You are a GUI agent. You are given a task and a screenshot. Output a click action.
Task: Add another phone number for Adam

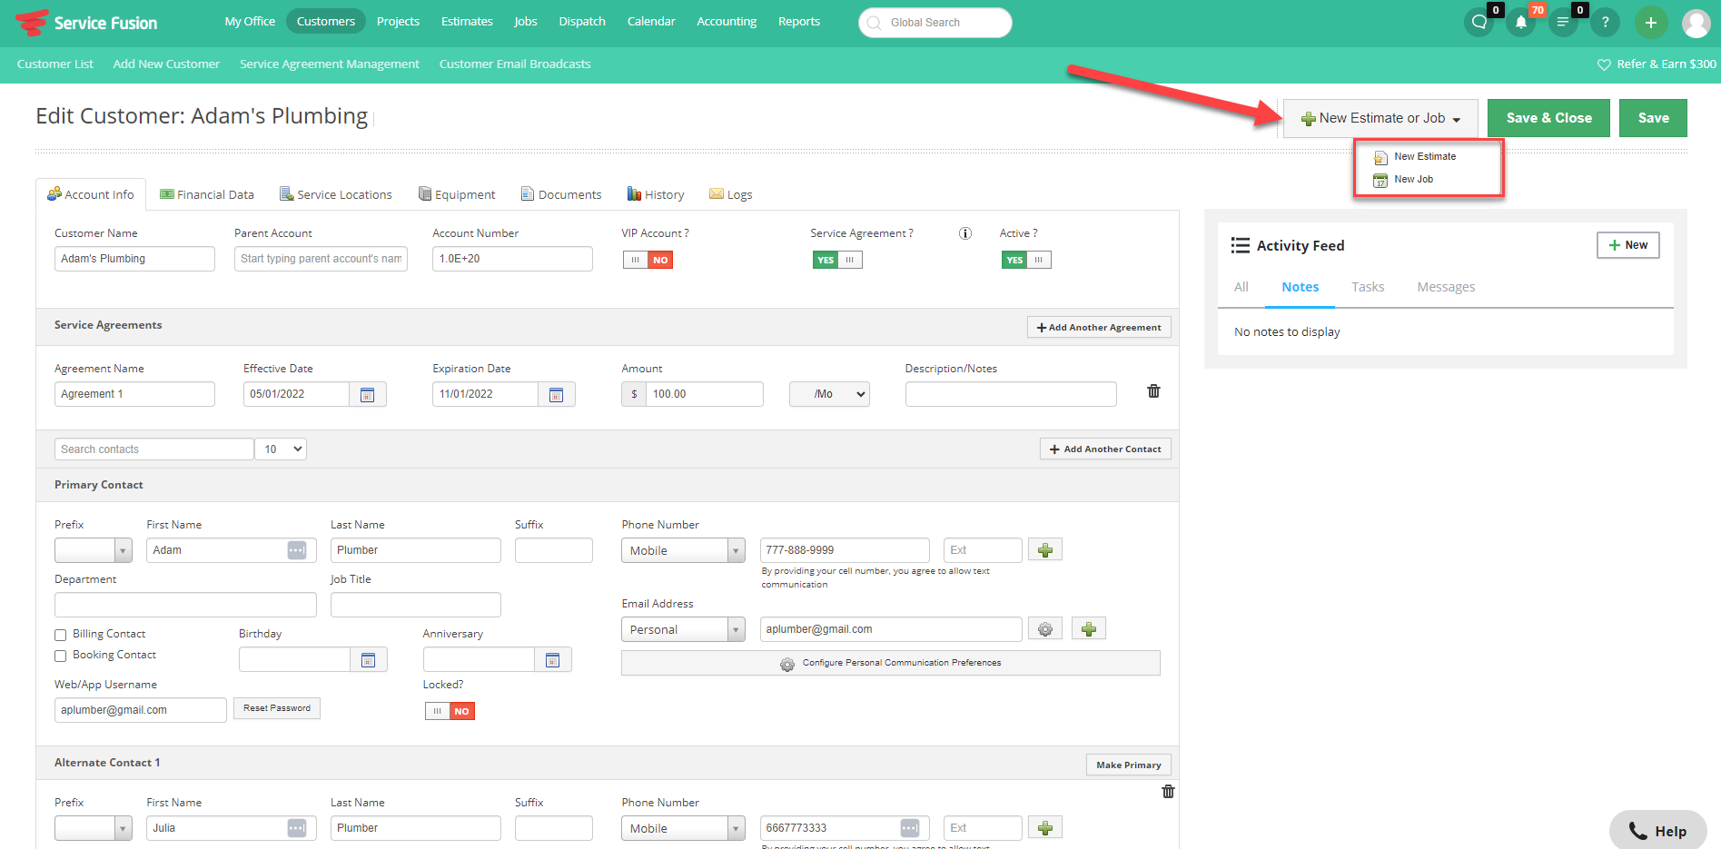(1045, 550)
